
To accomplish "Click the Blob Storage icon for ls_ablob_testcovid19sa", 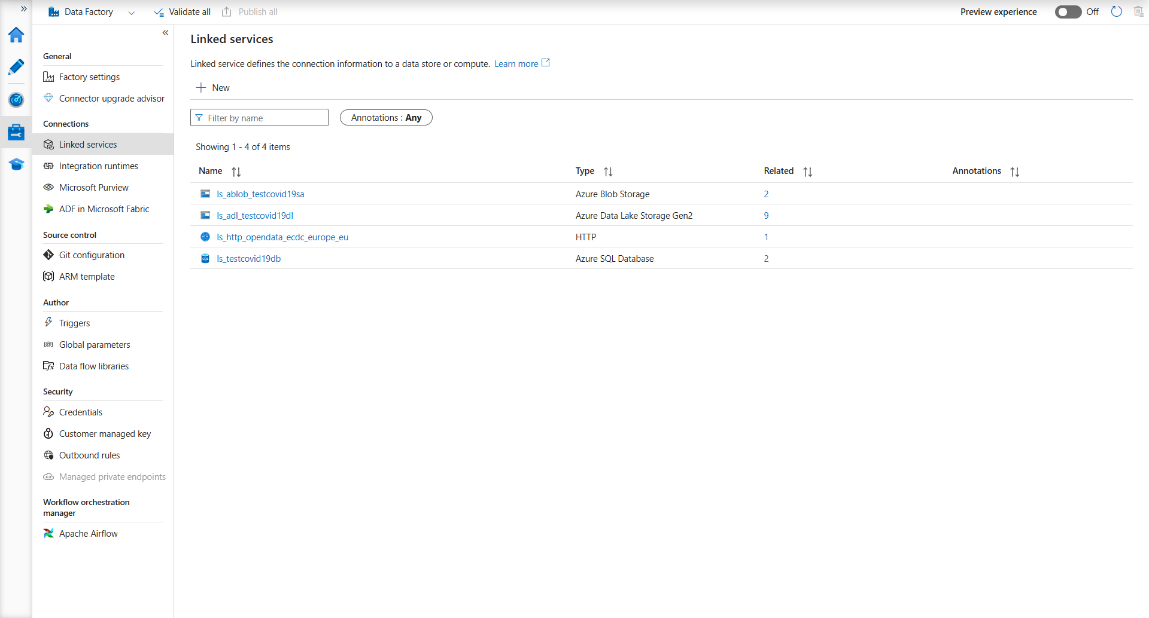I will (x=205, y=194).
